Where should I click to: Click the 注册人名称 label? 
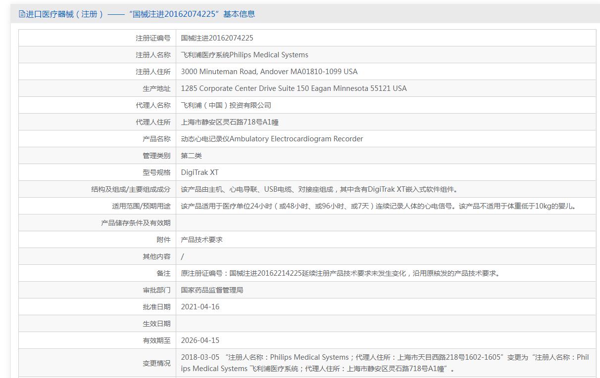tap(153, 55)
